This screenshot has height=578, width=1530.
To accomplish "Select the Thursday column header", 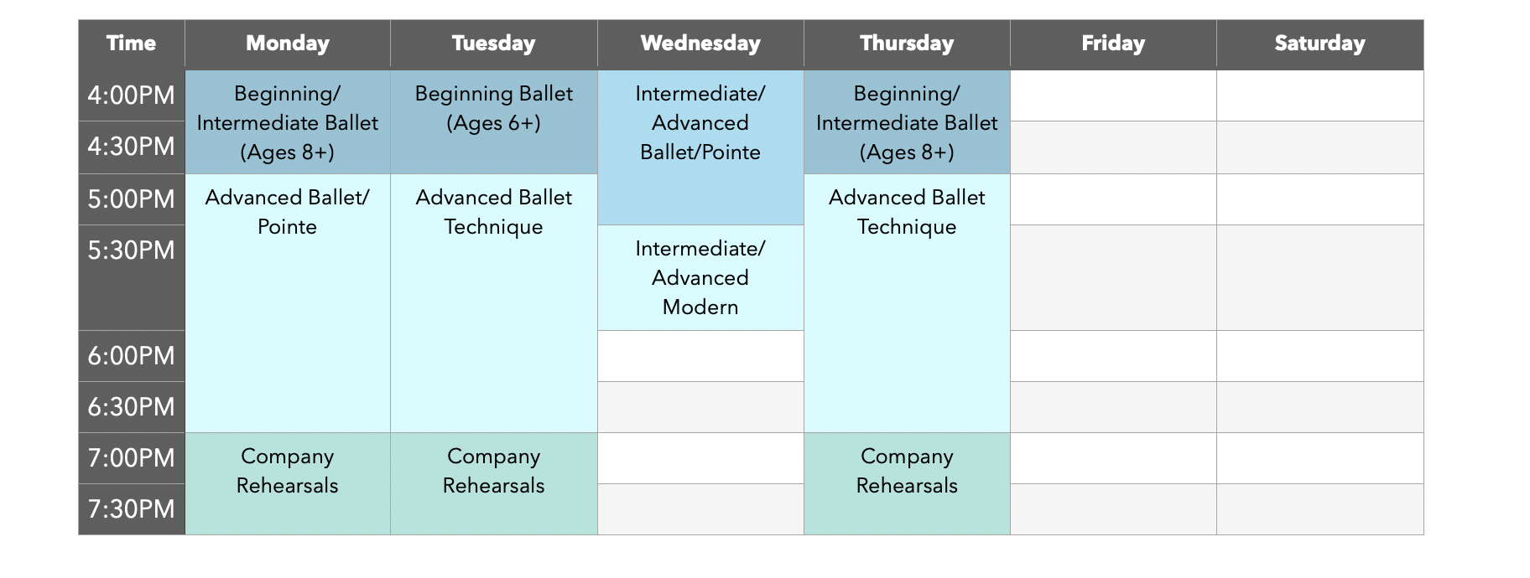I will [907, 44].
